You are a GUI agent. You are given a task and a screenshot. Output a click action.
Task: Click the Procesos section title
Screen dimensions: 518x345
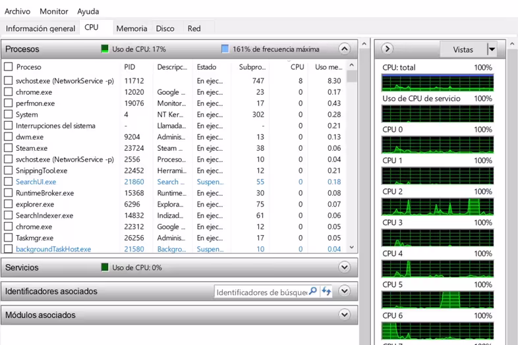[x=22, y=49]
